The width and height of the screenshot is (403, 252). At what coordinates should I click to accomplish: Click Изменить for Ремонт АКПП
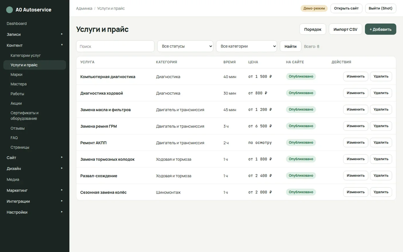pyautogui.click(x=356, y=143)
